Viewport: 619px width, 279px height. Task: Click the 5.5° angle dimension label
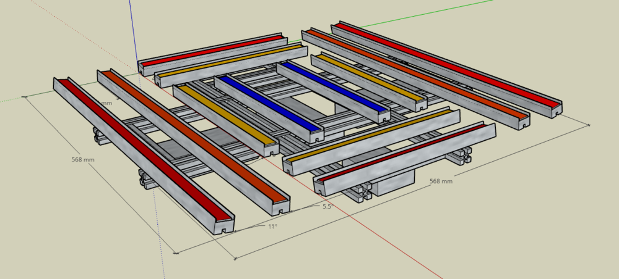pos(327,206)
